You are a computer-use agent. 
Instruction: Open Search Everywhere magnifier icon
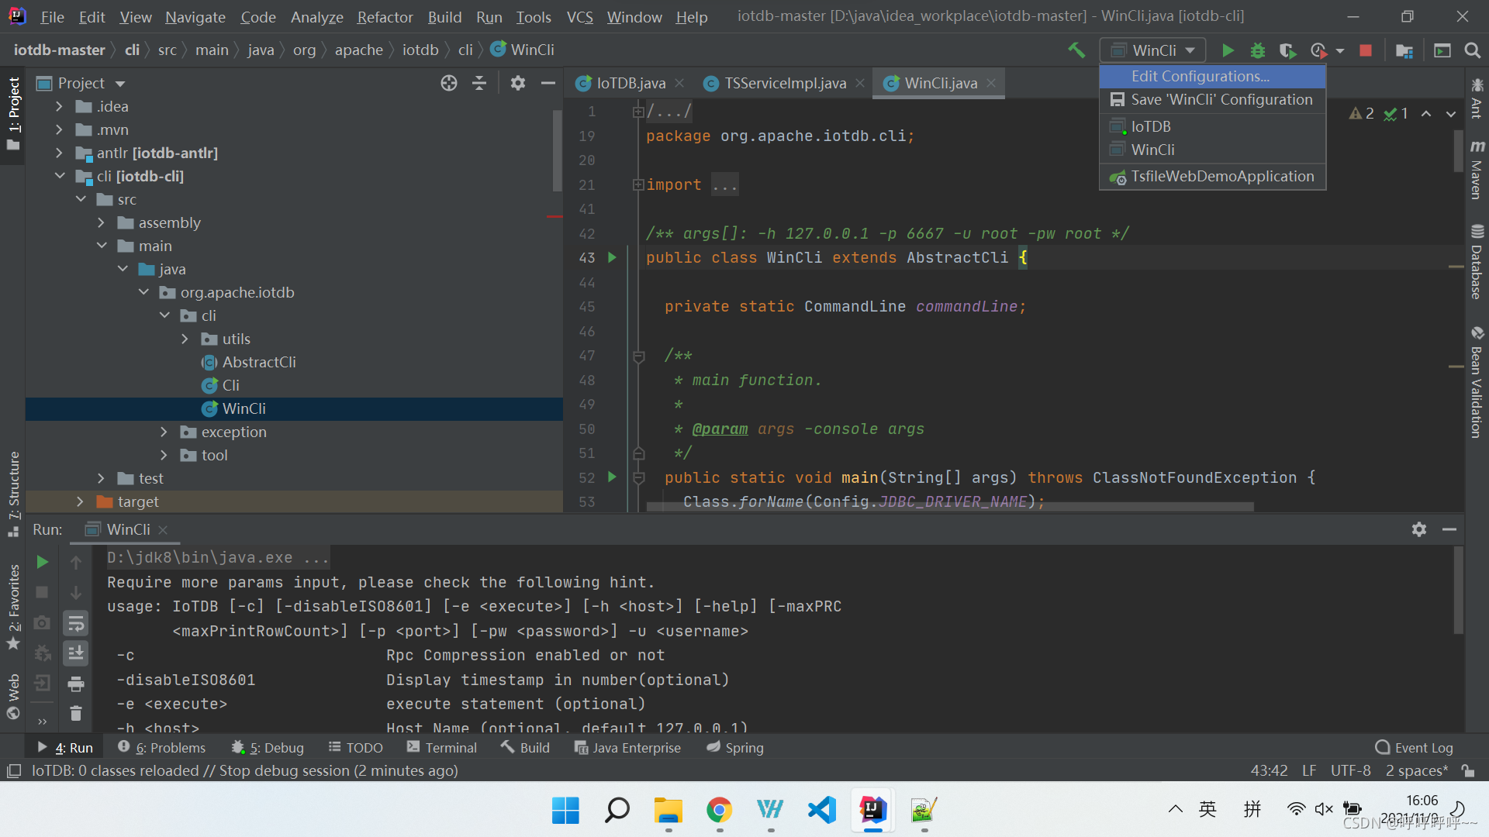pos(1472,50)
